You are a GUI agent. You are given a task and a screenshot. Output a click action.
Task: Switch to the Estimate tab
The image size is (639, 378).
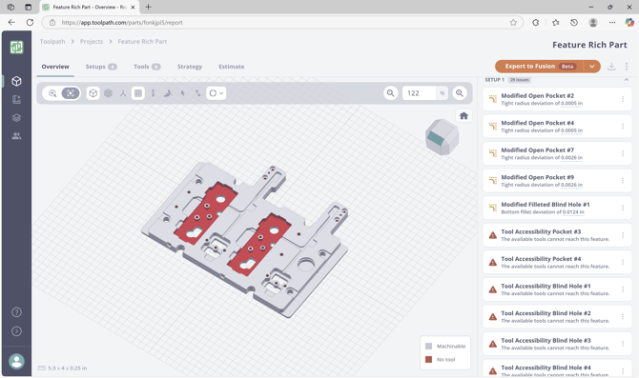(x=232, y=67)
